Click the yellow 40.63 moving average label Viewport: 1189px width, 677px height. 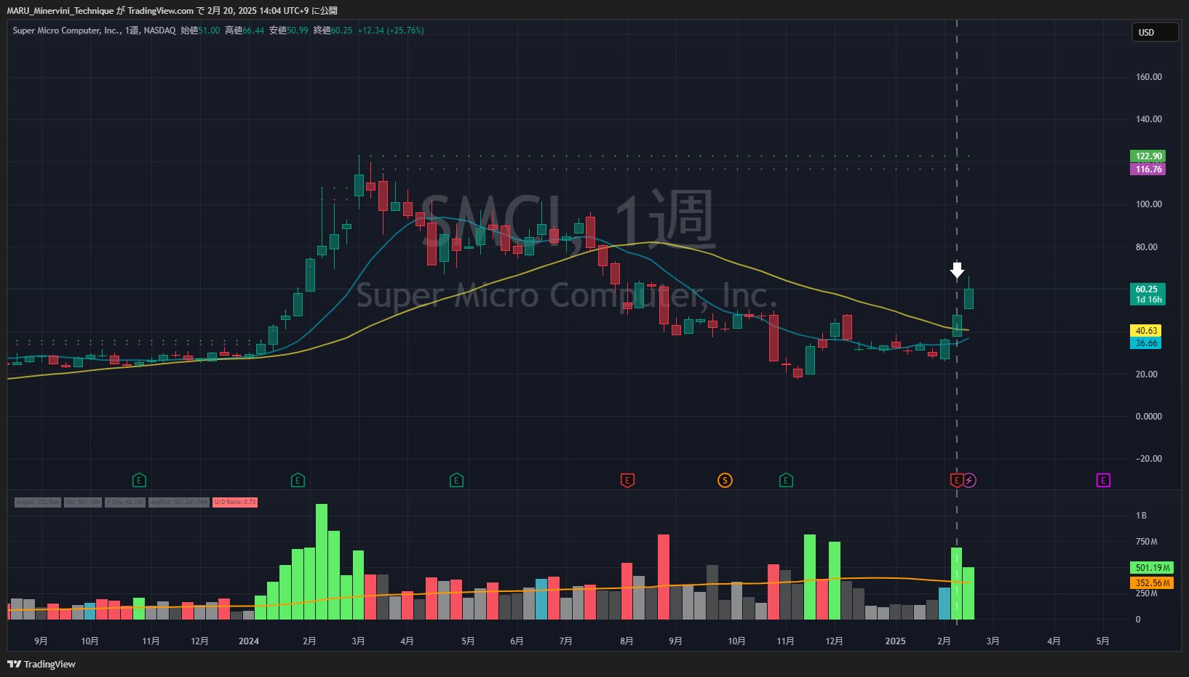click(1145, 330)
